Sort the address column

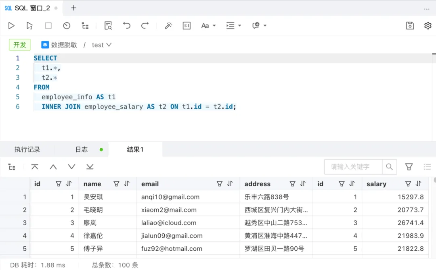pyautogui.click(x=303, y=184)
